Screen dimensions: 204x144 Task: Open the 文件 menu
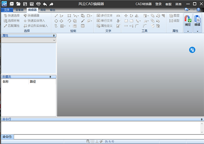click(x=7, y=10)
